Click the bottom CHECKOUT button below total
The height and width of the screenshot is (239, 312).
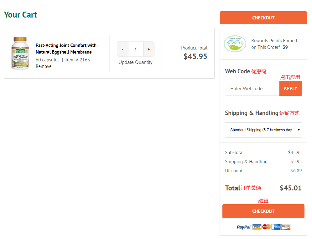point(263,211)
